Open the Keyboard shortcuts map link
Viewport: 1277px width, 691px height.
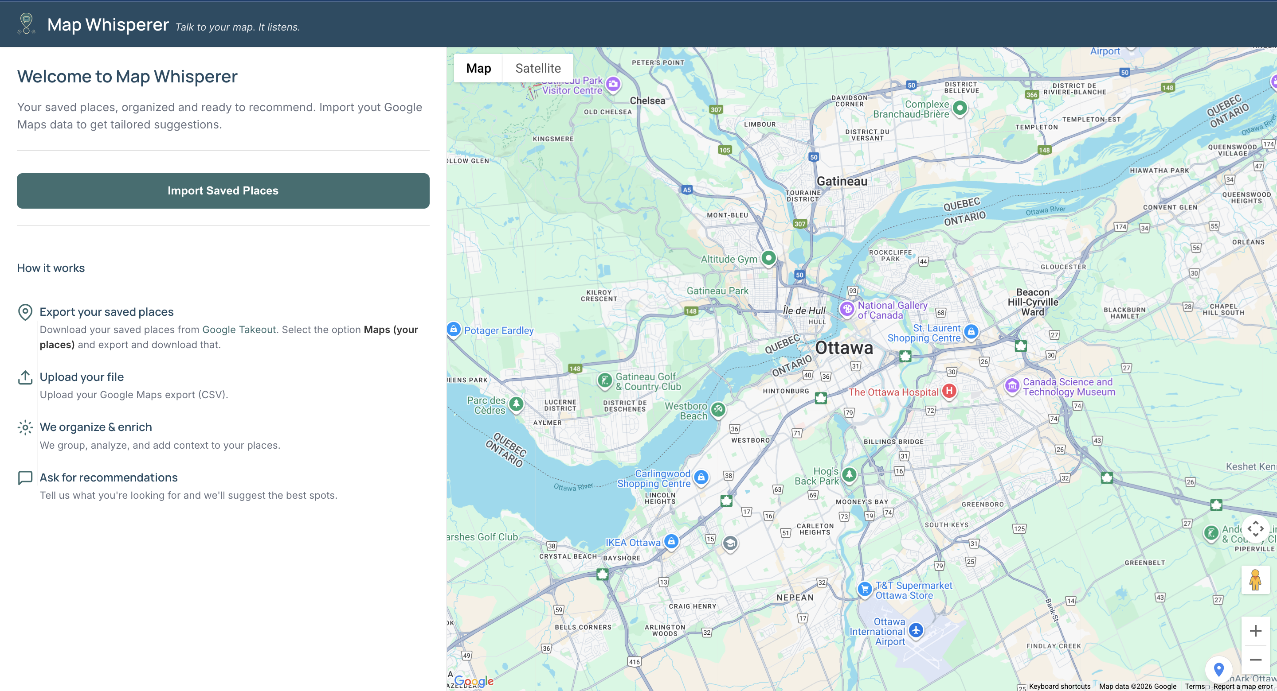point(1059,686)
